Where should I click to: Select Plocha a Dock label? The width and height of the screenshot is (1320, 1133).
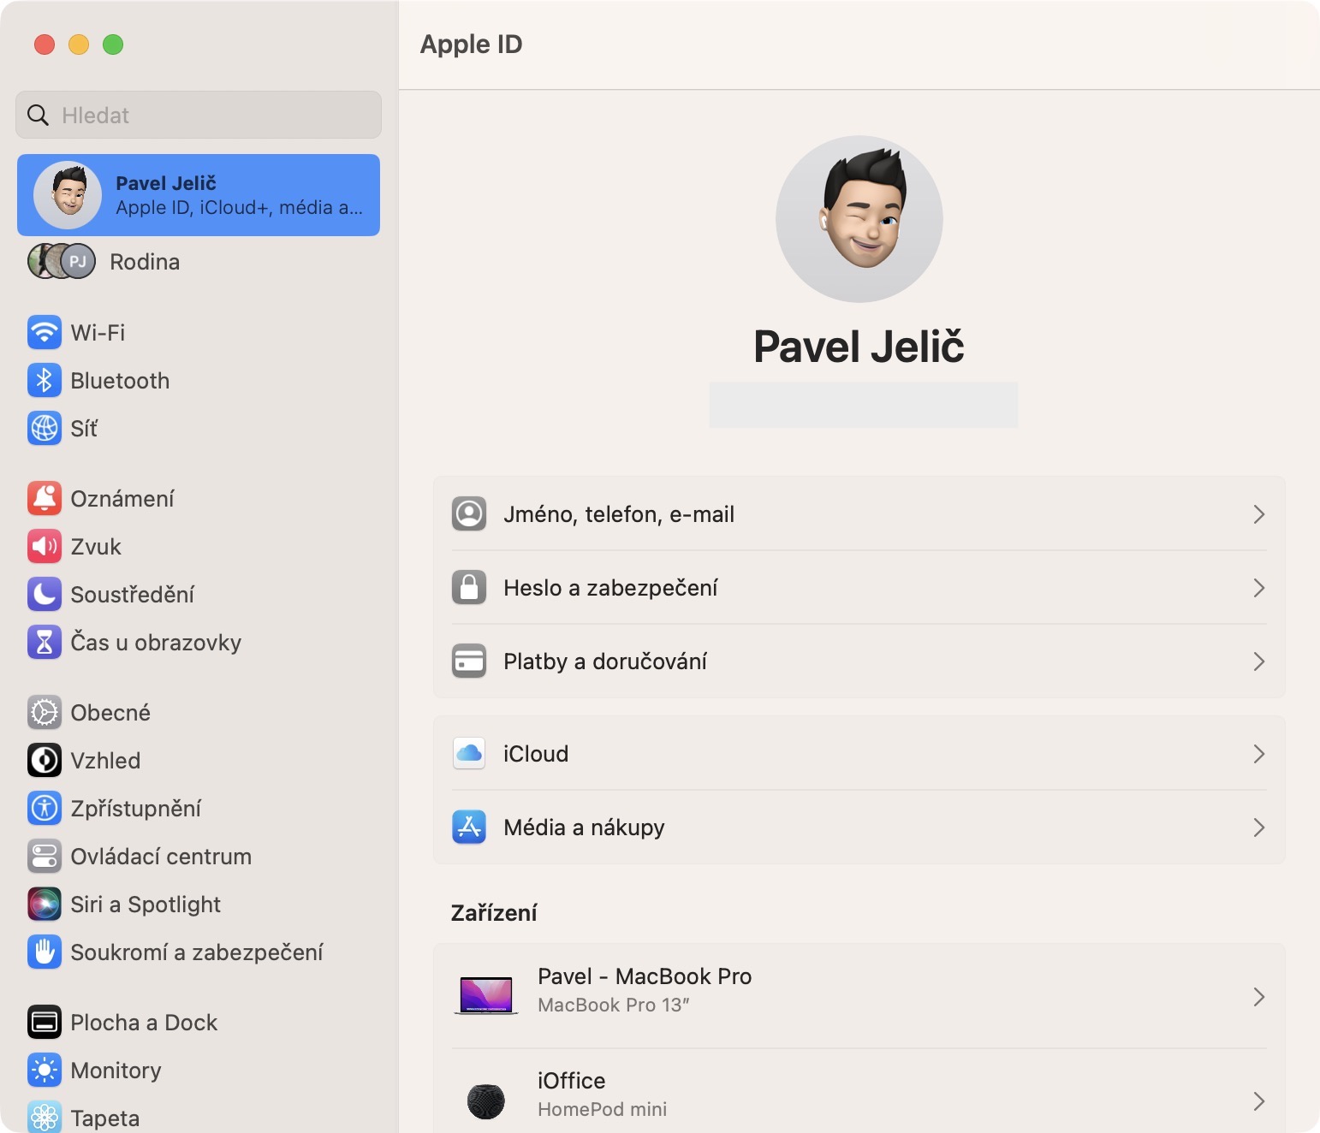pyautogui.click(x=144, y=1023)
